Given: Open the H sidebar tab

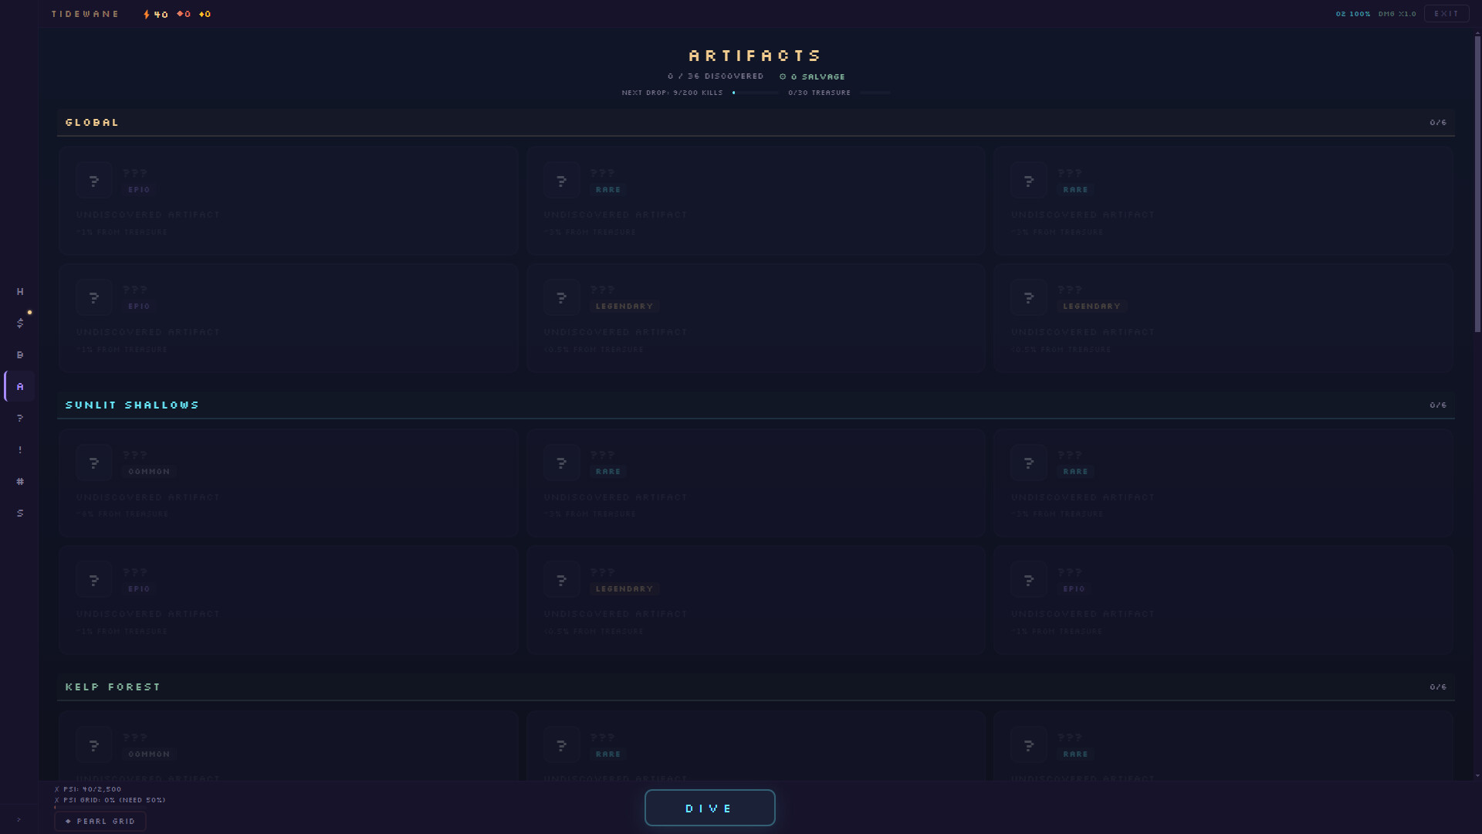Looking at the screenshot, I should [x=20, y=291].
